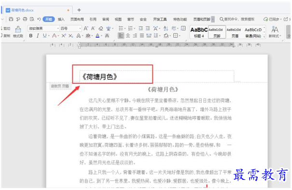
Task: Apply font color with the blue-underlined A
Action: (x=97, y=36)
